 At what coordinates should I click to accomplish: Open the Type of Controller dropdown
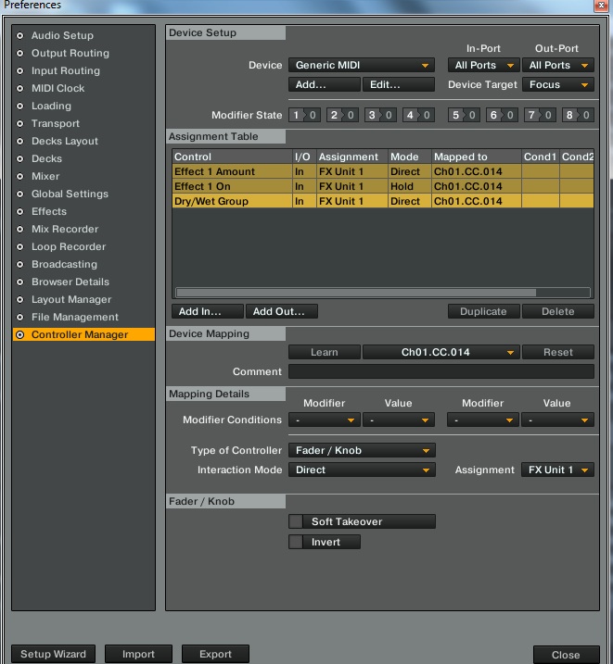[362, 451]
